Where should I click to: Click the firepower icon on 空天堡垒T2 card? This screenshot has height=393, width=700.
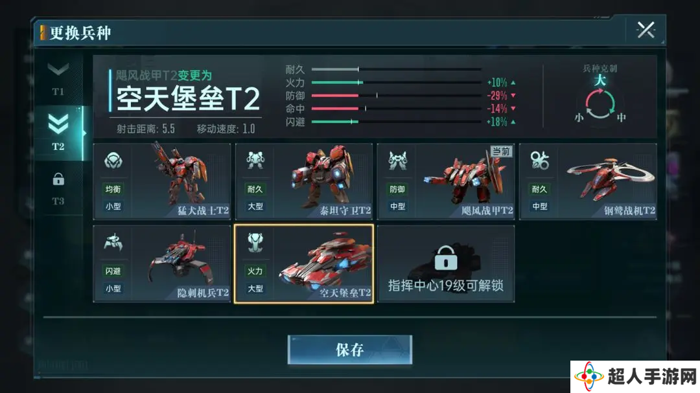coord(255,242)
